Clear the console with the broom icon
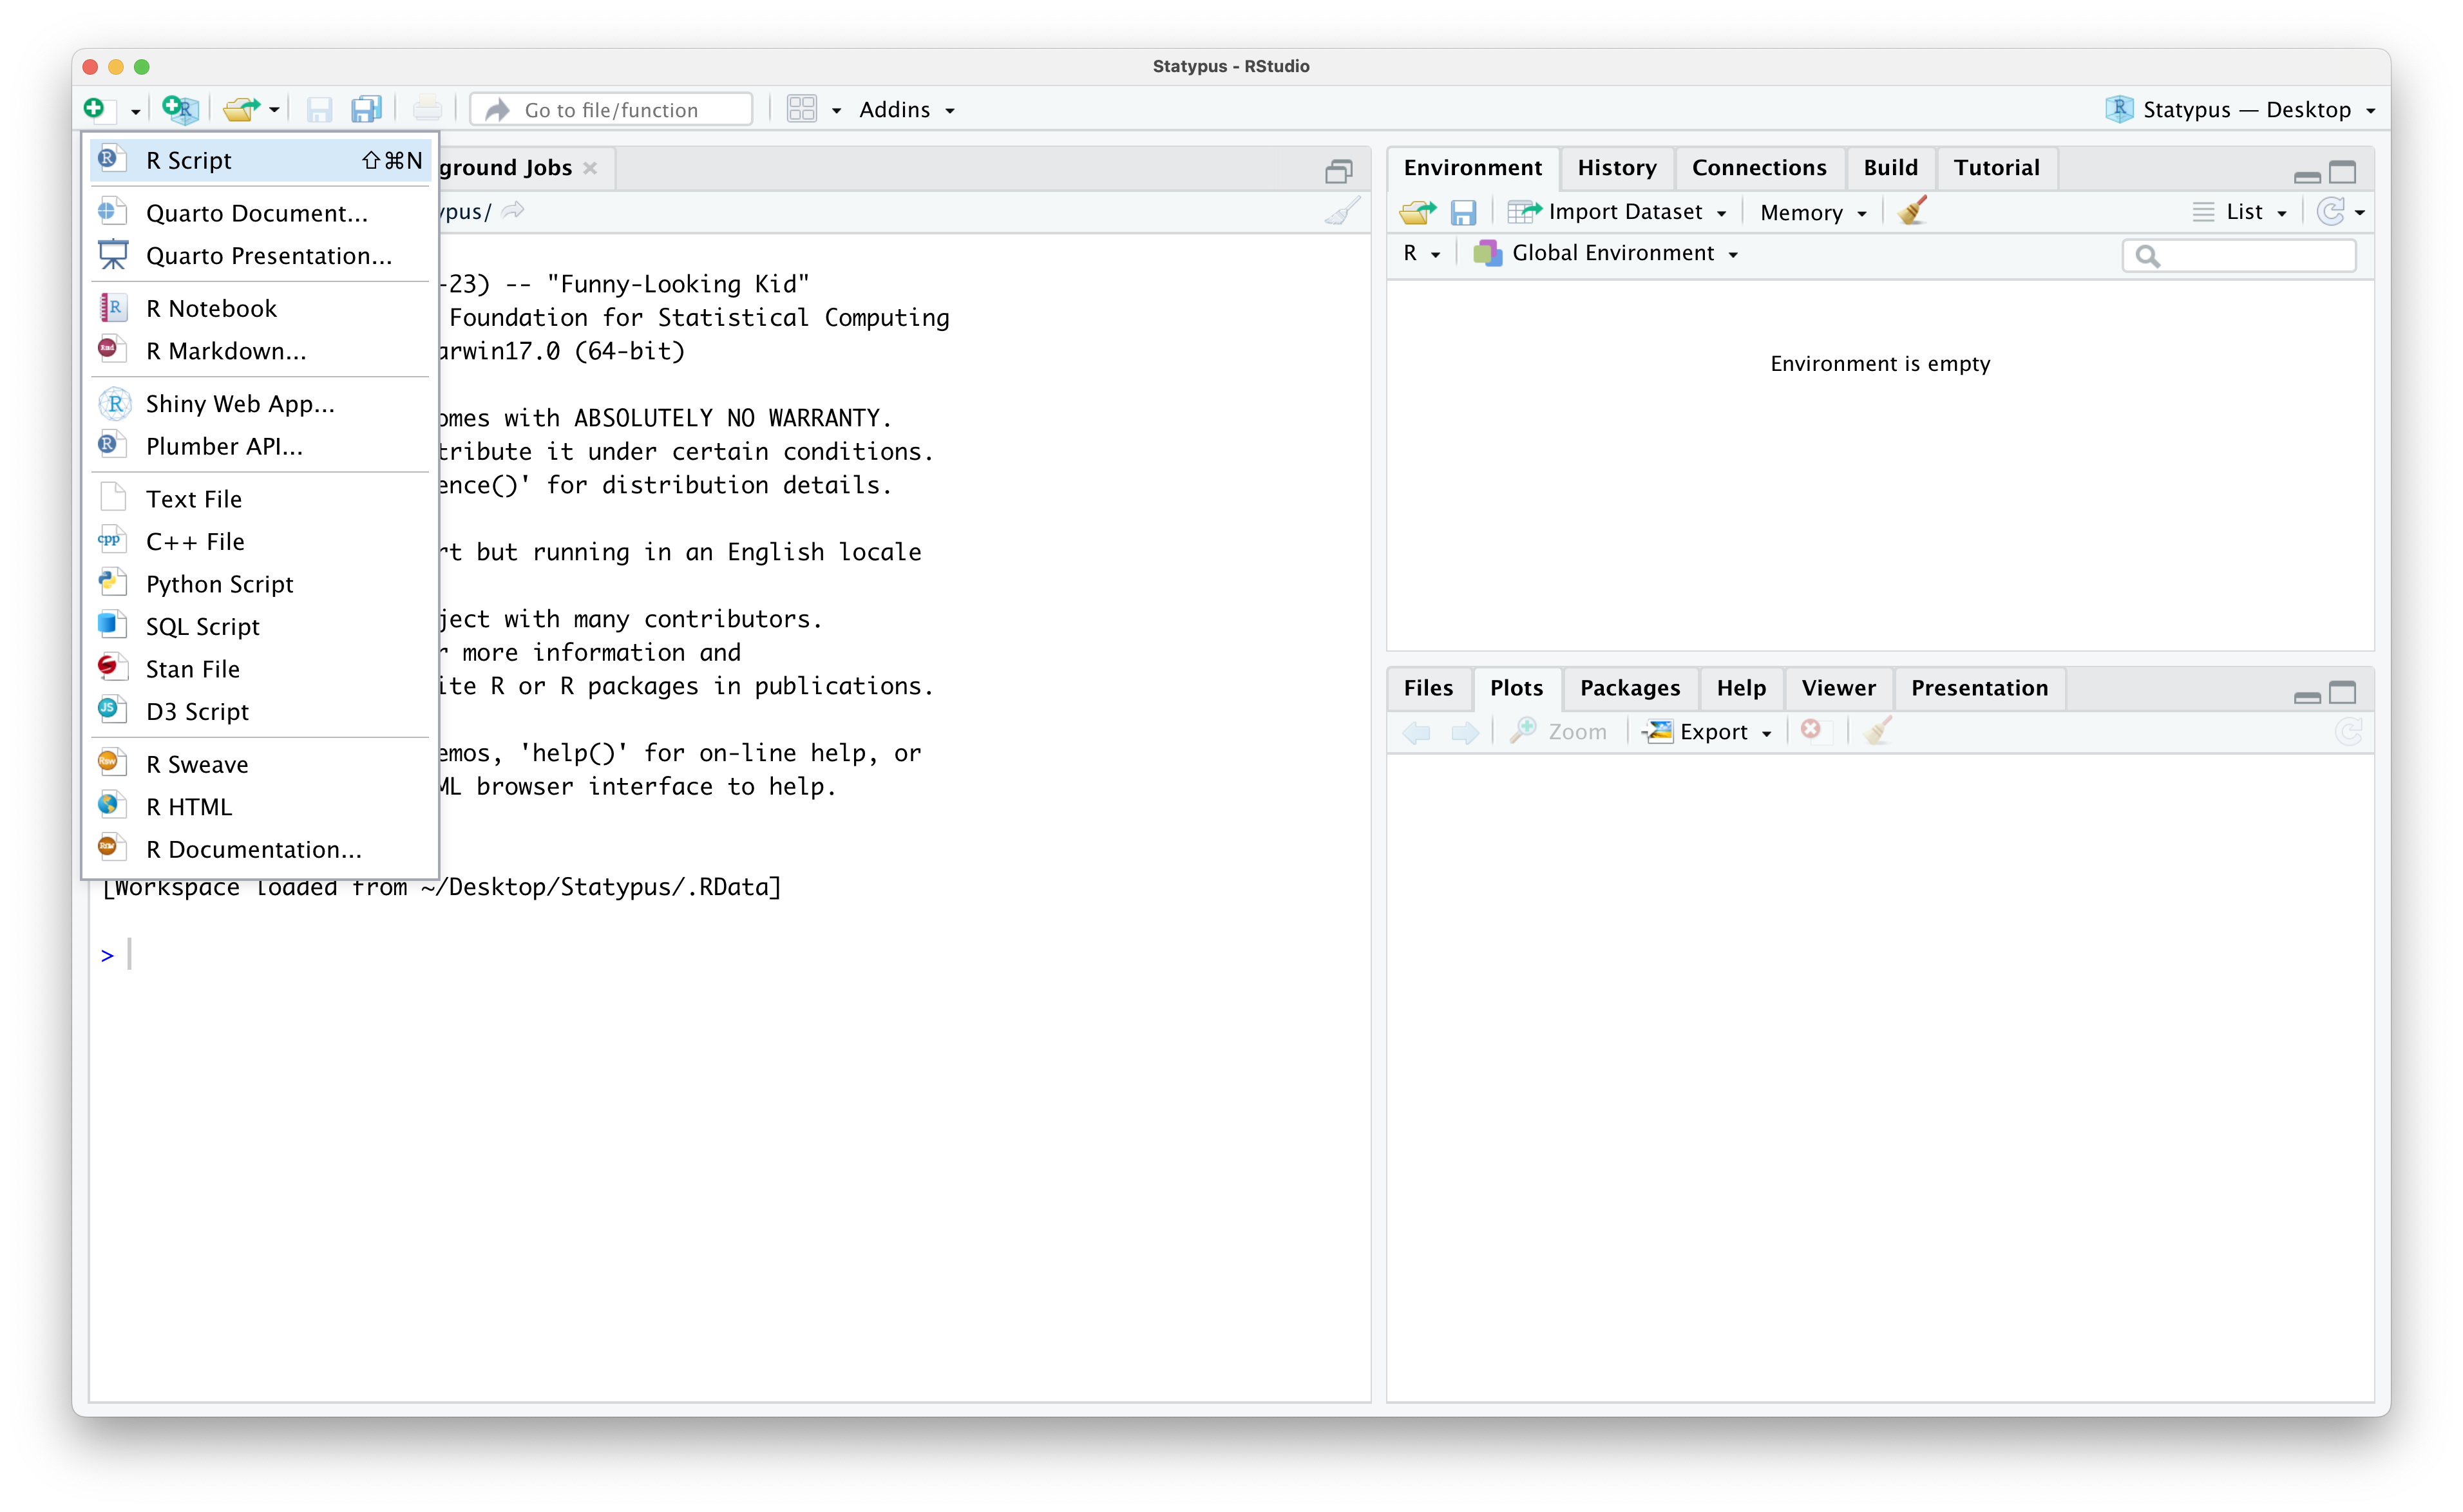2463x1512 pixels. [x=1342, y=211]
